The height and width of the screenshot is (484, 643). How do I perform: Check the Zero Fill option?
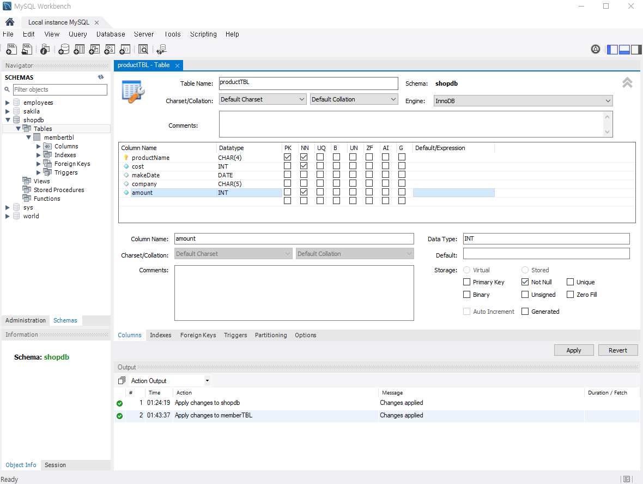pos(570,295)
